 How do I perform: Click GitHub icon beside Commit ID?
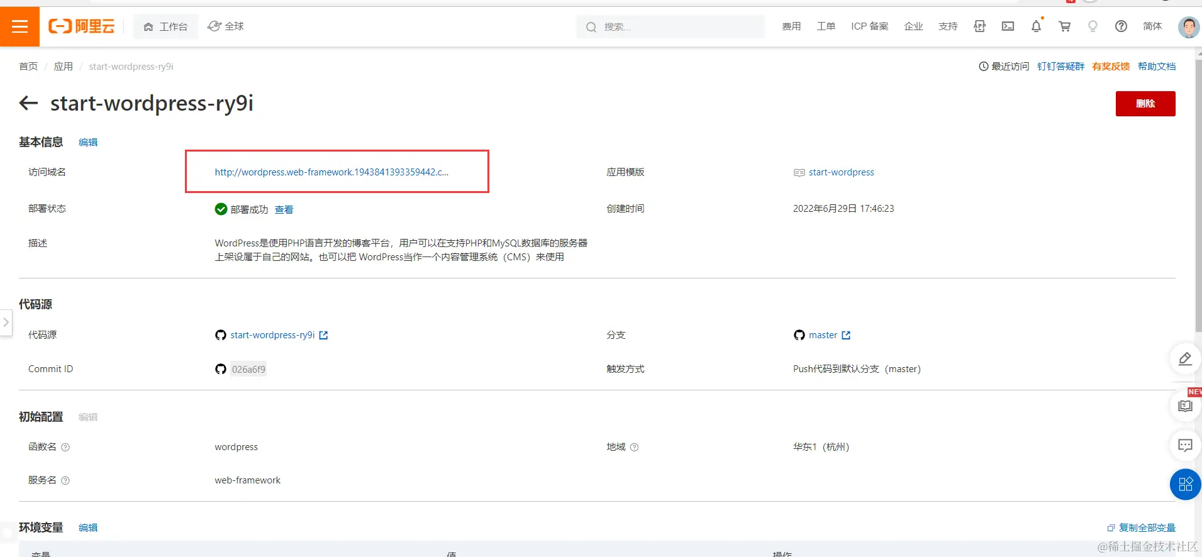pyautogui.click(x=221, y=369)
